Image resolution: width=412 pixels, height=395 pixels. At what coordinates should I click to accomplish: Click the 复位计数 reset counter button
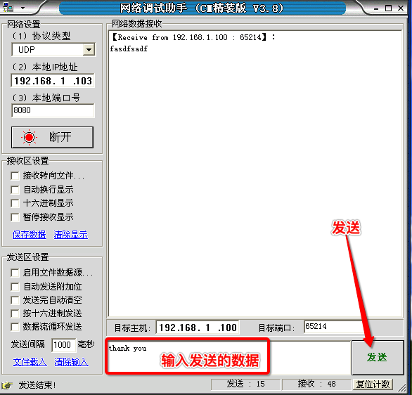point(373,384)
